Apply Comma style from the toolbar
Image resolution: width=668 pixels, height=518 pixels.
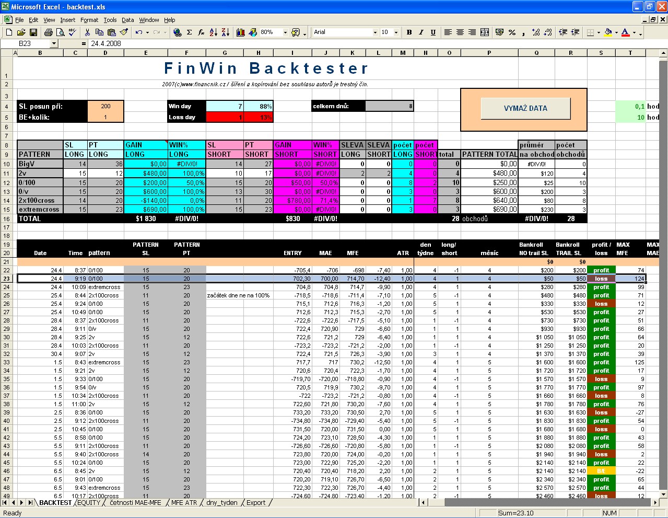[x=523, y=32]
